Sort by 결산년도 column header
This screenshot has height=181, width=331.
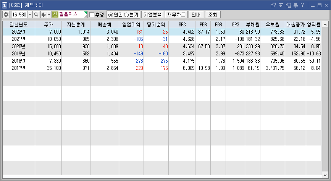point(19,24)
